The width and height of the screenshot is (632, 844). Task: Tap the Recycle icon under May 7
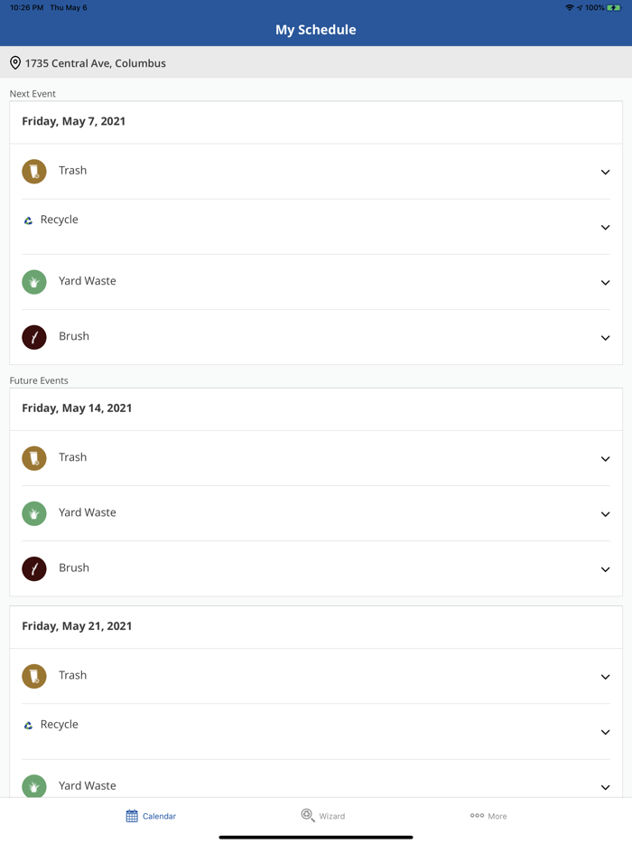(29, 220)
